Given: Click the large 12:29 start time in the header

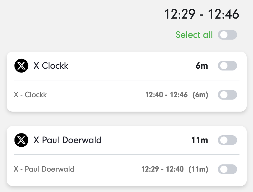Looking at the screenshot, I should point(180,14).
